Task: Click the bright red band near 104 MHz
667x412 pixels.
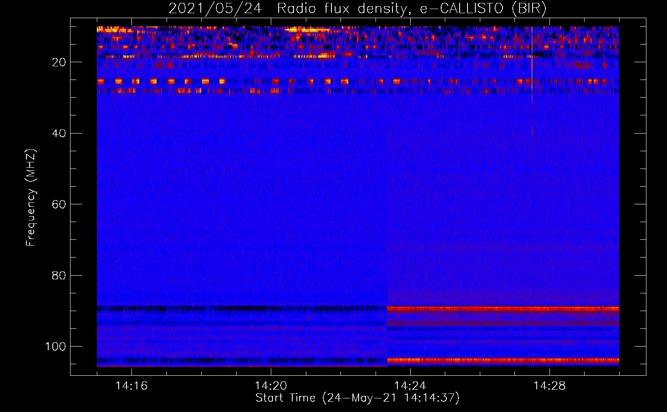Action: [x=503, y=360]
